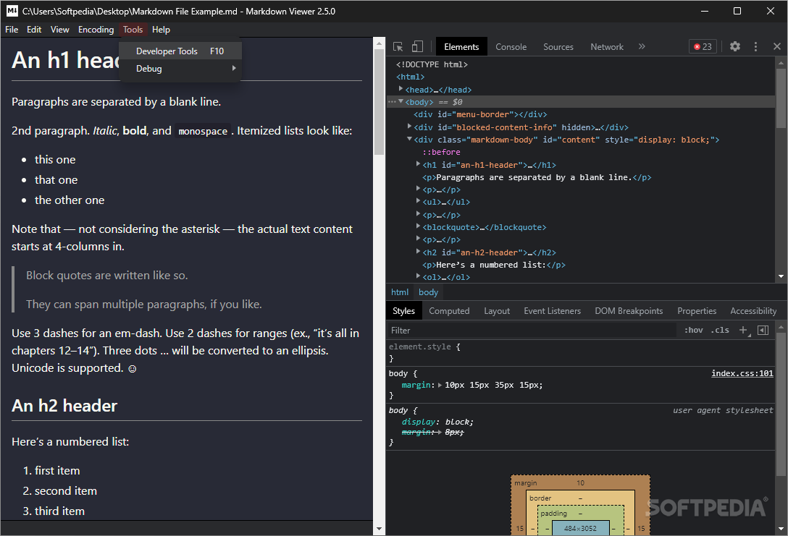Expand the an-h2-header h2 node
Screen dimensions: 788x536
[418, 252]
